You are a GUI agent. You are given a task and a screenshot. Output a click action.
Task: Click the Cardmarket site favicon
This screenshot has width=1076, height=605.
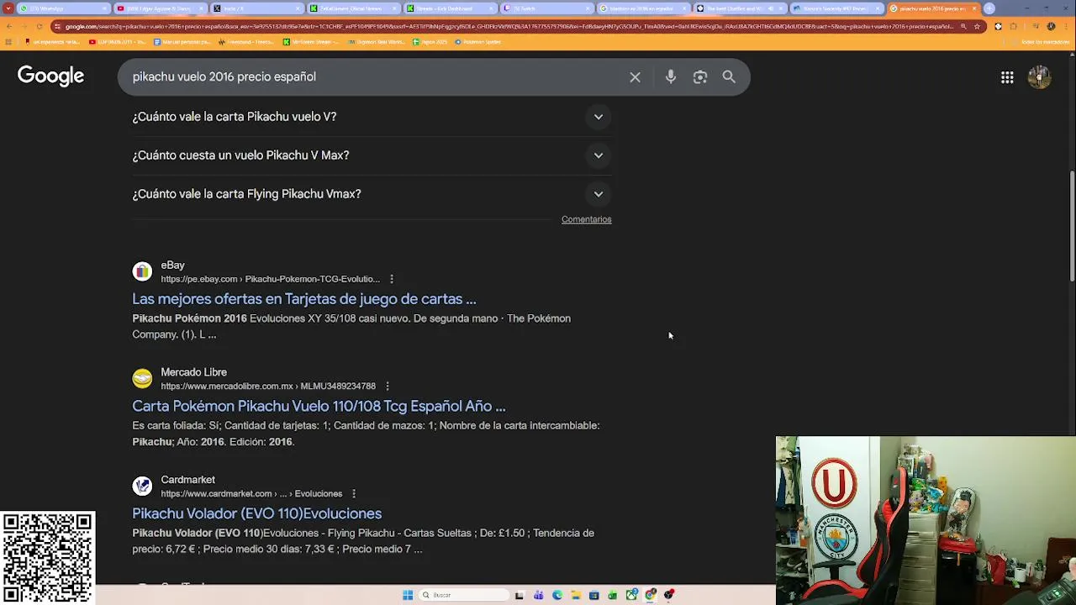(x=142, y=487)
